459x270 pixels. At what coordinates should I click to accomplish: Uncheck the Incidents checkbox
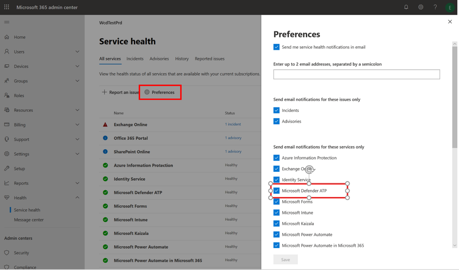click(x=276, y=110)
